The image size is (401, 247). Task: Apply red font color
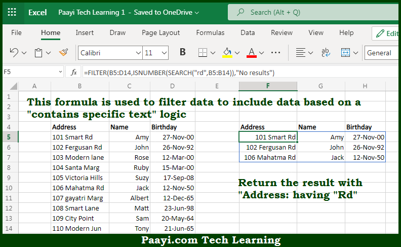252,53
